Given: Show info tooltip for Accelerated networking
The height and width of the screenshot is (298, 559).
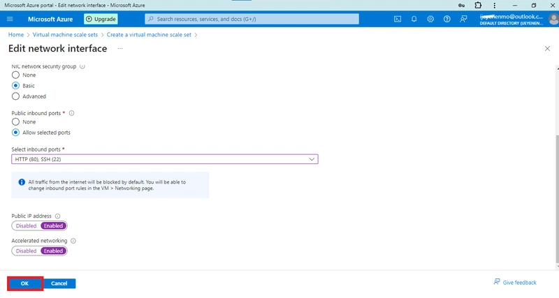Looking at the screenshot, I should coord(73,241).
